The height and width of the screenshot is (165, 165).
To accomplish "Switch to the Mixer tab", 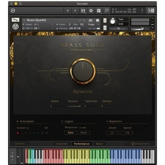I will point(100,144).
